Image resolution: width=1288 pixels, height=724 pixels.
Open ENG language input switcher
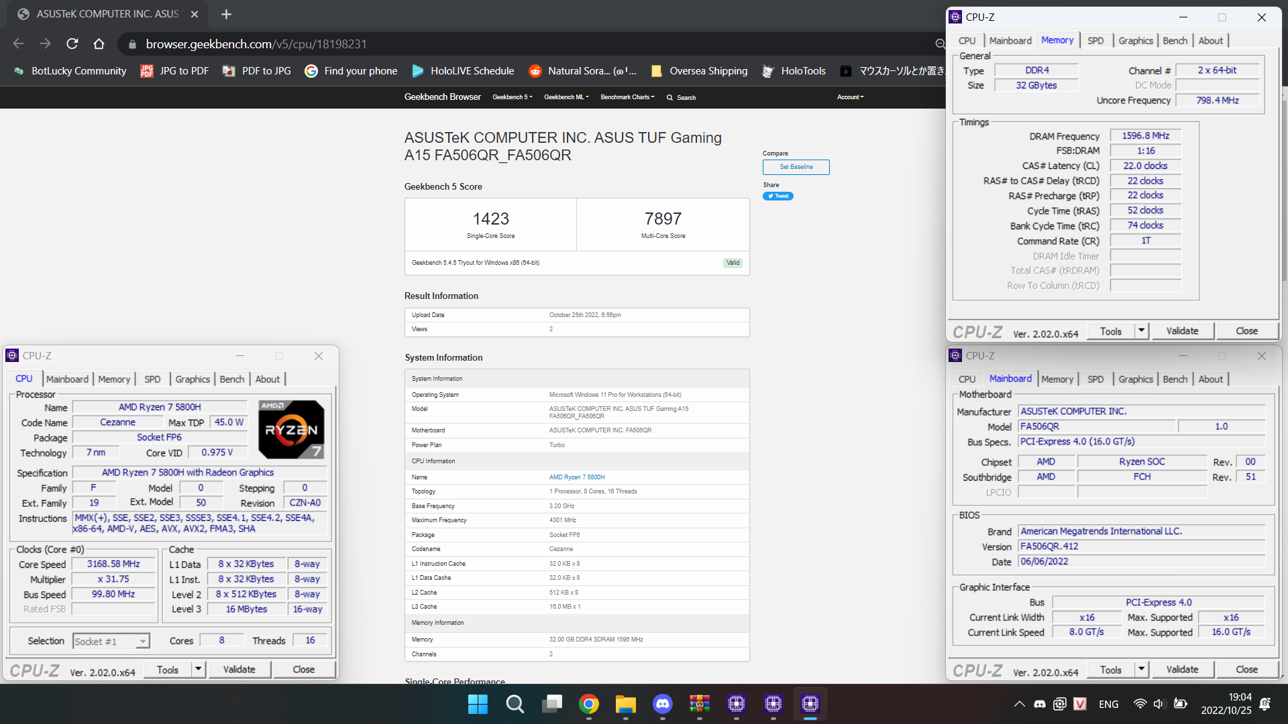(x=1108, y=704)
